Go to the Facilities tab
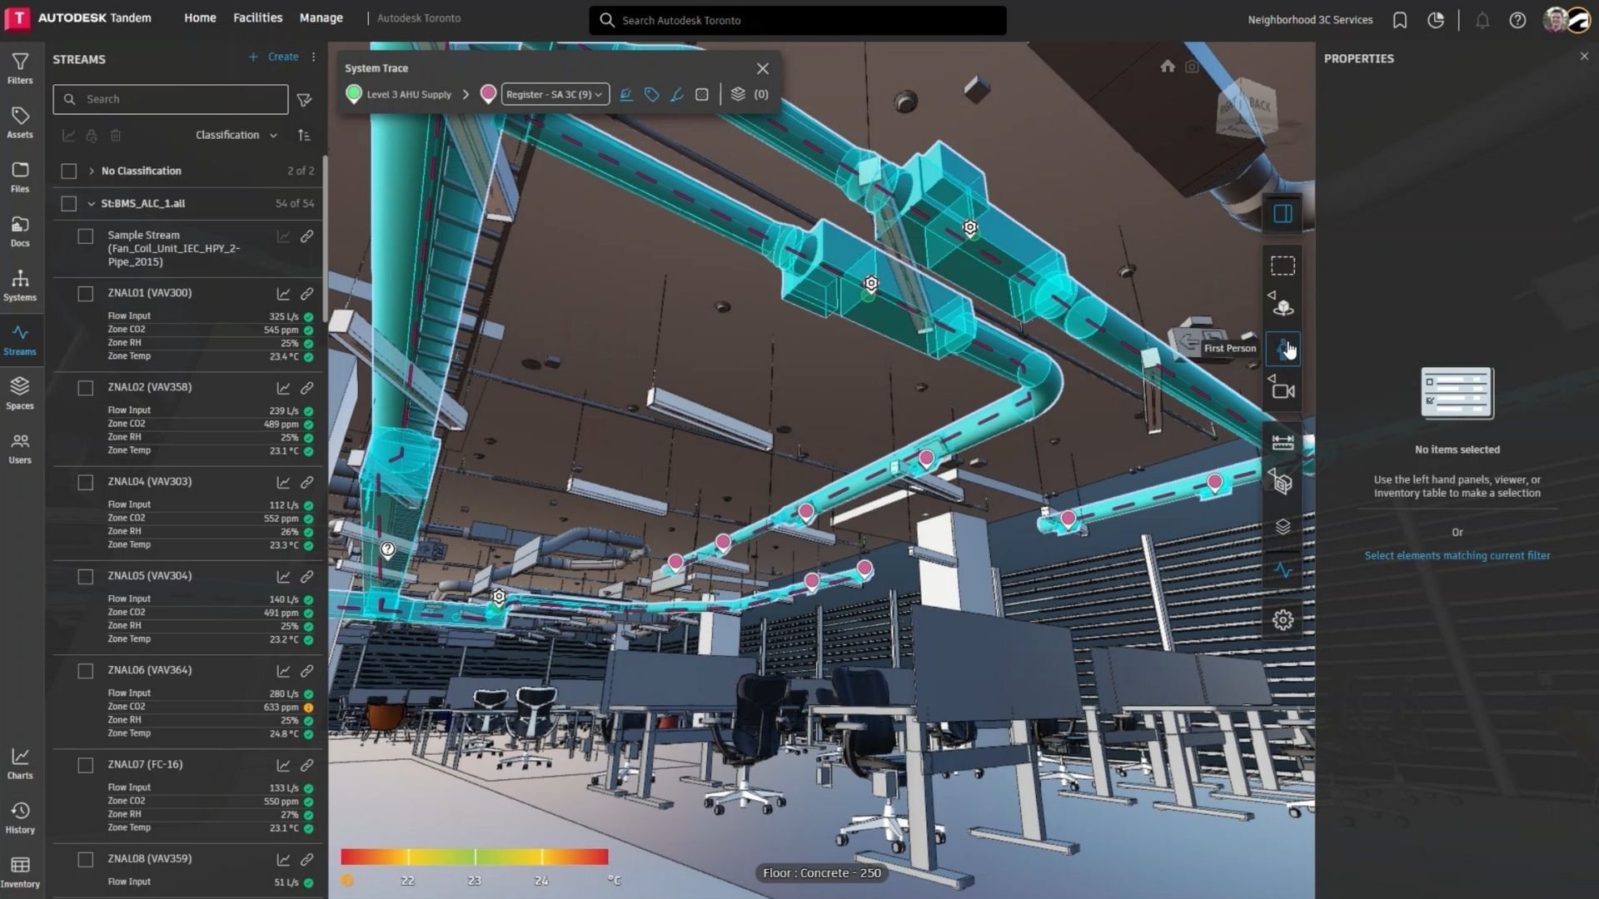The width and height of the screenshot is (1599, 899). point(257,17)
